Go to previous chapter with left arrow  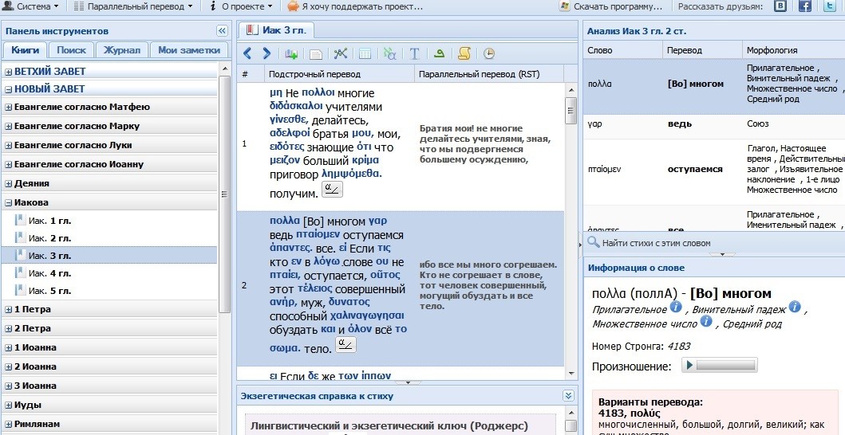point(247,54)
